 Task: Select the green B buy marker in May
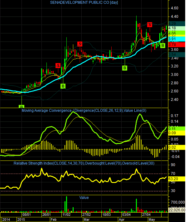click(163, 46)
